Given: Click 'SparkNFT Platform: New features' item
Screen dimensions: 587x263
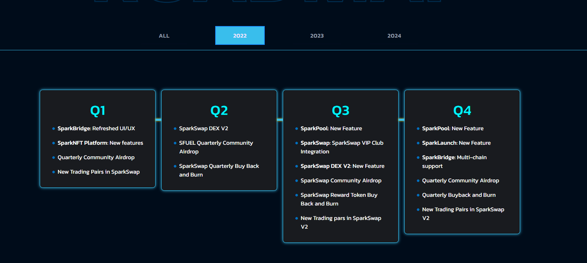Looking at the screenshot, I should pos(100,143).
